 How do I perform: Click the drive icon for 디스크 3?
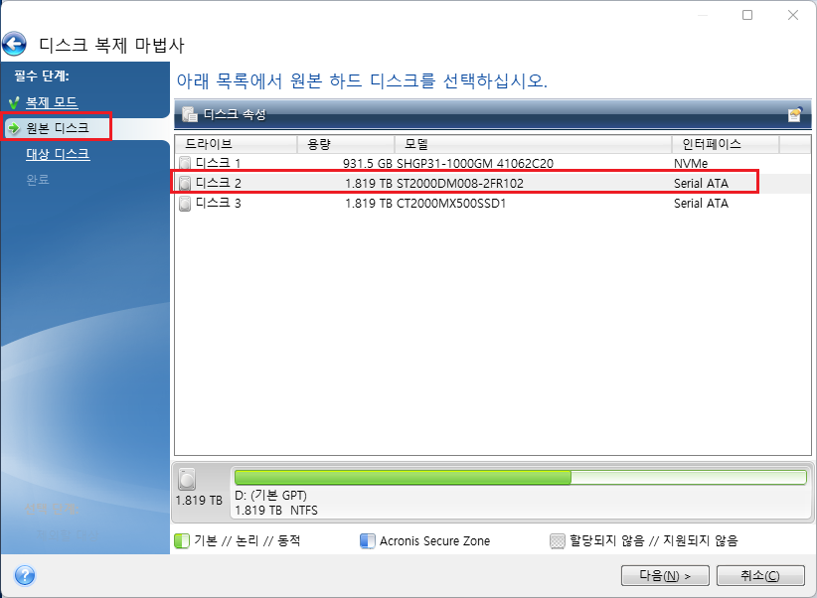tap(185, 204)
